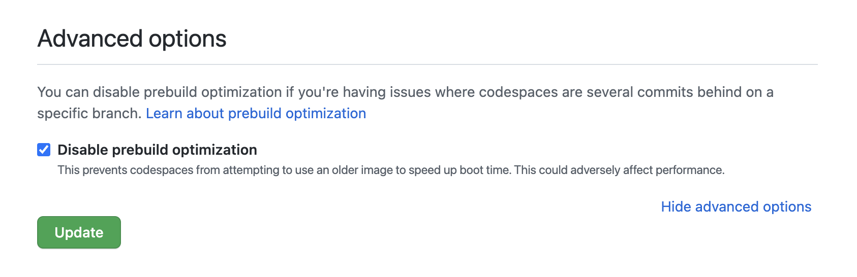Uncheck the Disable prebuild optimization checkbox

44,150
